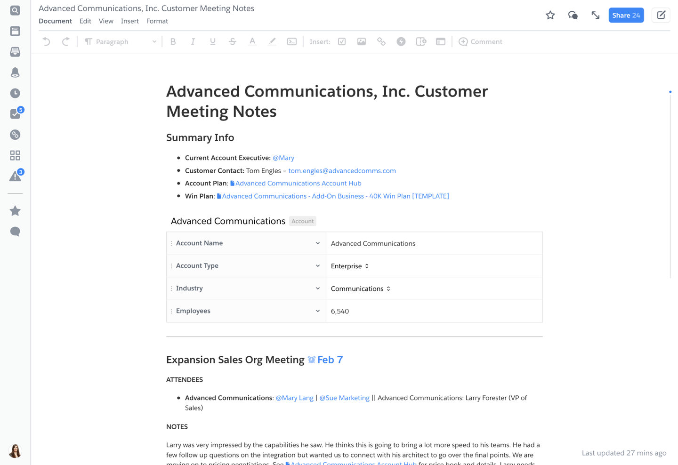Open the Communications industry picker

pos(361,289)
